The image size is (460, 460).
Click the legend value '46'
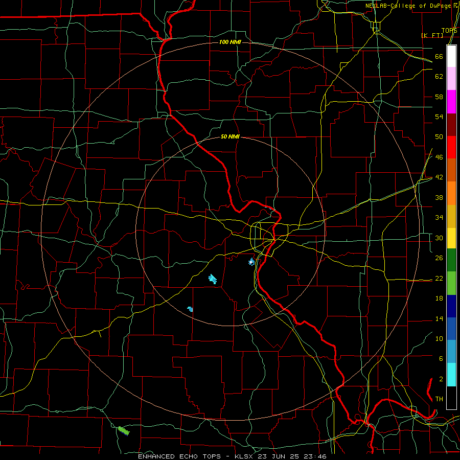click(x=439, y=157)
